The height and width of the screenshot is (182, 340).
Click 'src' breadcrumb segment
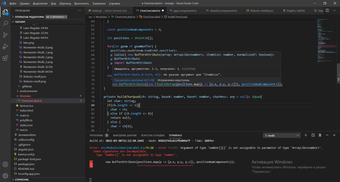91,17
